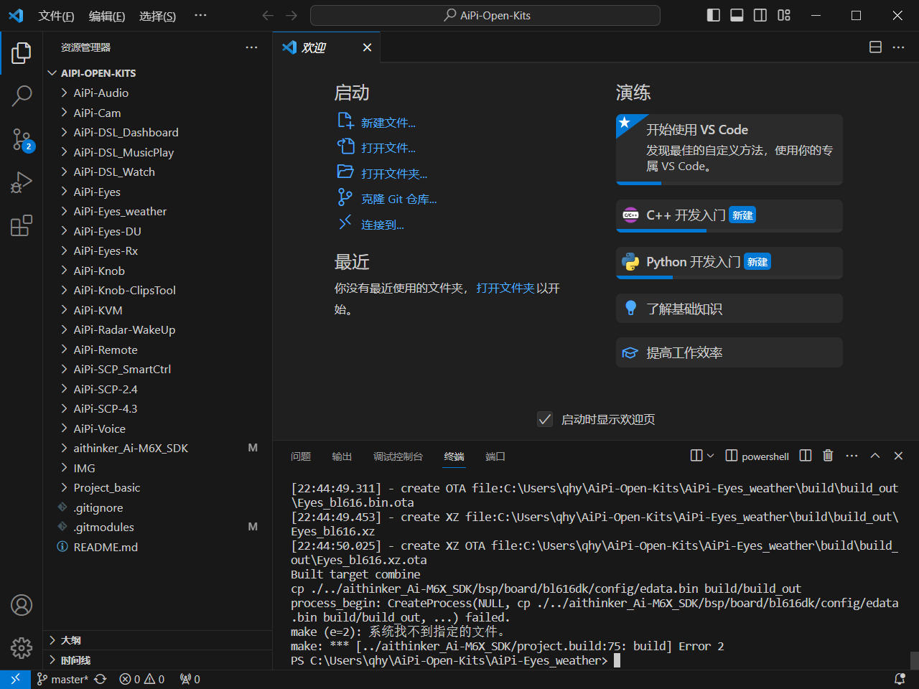Kill the terminal with trash icon

[x=828, y=456]
